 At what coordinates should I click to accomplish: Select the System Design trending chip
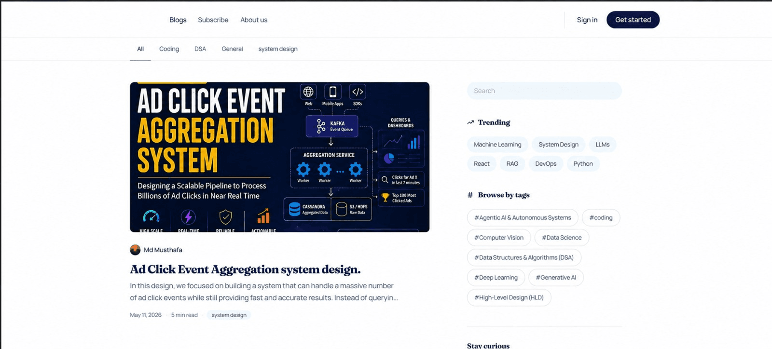(558, 145)
